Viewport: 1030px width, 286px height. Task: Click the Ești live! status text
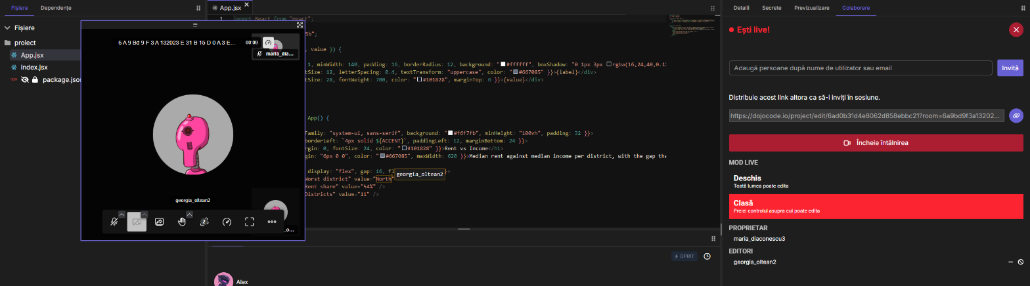[753, 30]
